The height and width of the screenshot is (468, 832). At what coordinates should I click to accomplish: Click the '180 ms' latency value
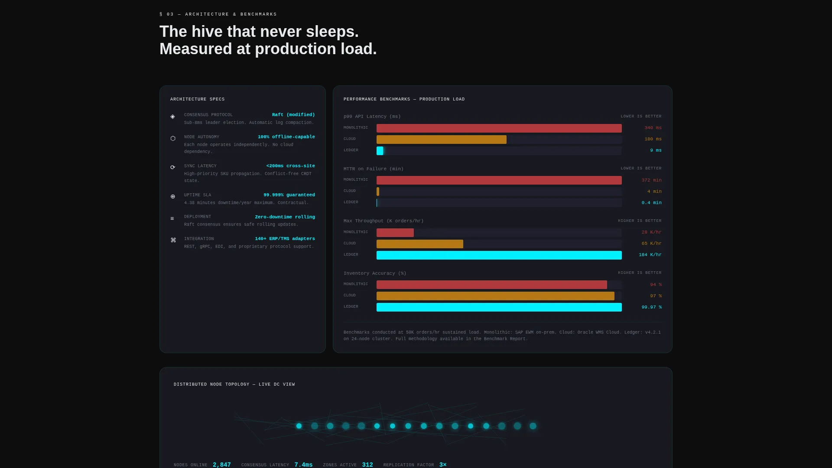(x=653, y=139)
